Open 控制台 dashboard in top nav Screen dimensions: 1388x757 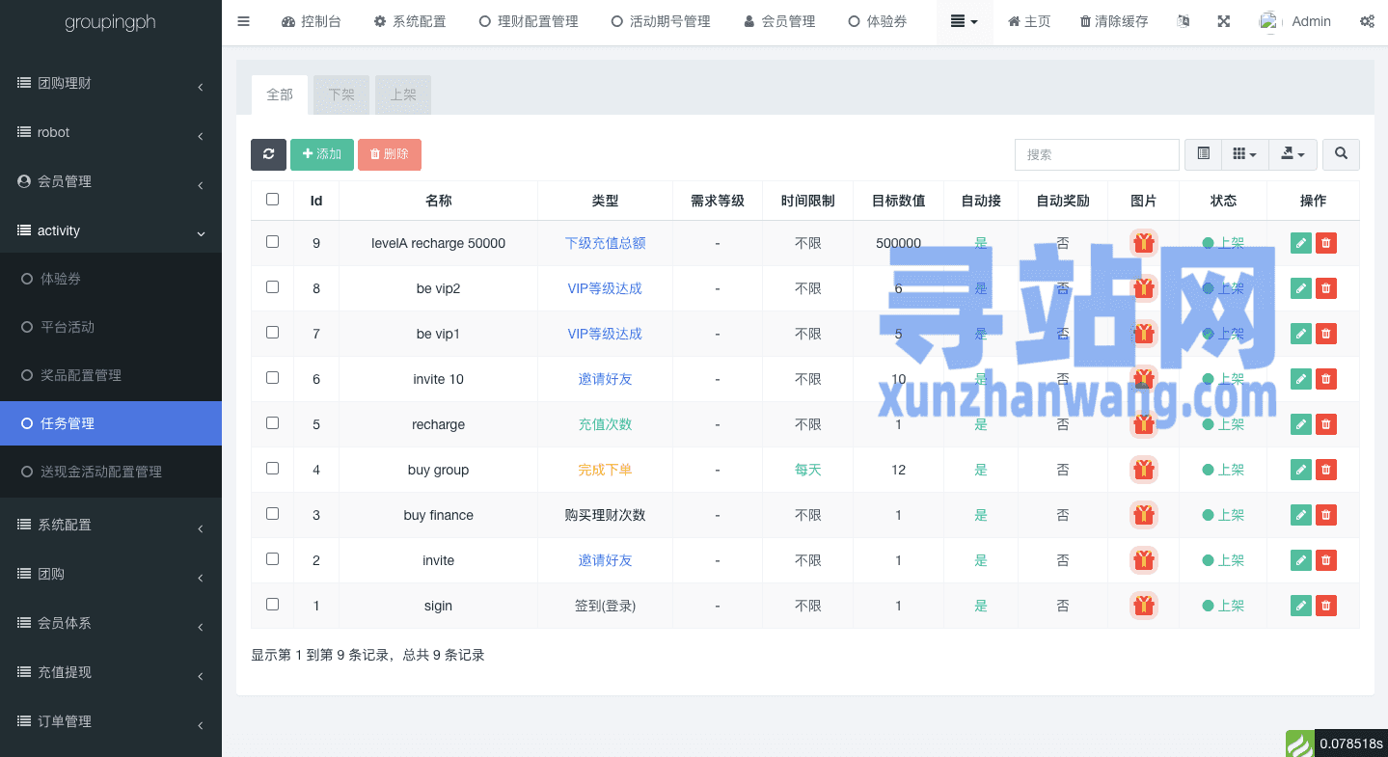pos(312,21)
